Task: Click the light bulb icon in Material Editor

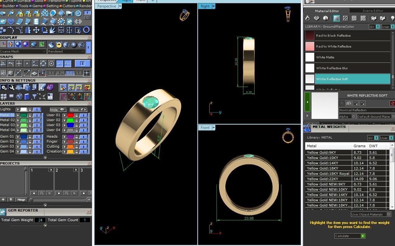Action: point(392,18)
